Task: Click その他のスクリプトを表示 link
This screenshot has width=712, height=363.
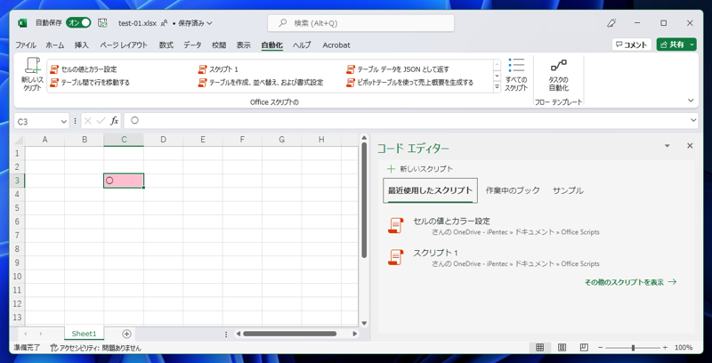Action: [x=630, y=282]
